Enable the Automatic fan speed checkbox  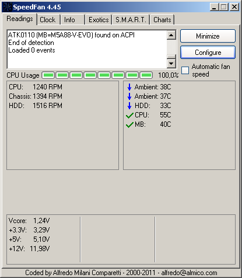[x=185, y=70]
